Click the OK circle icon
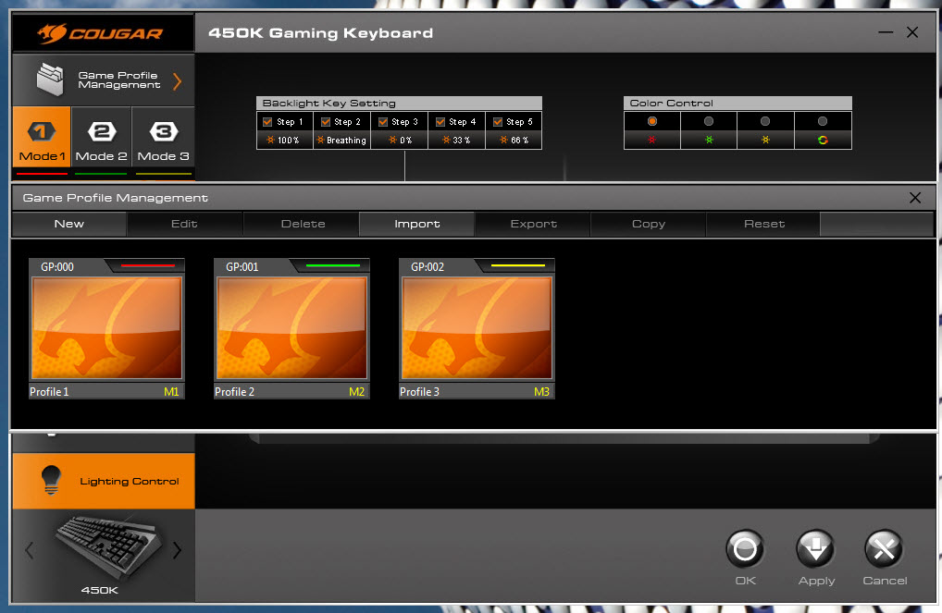 (x=745, y=548)
